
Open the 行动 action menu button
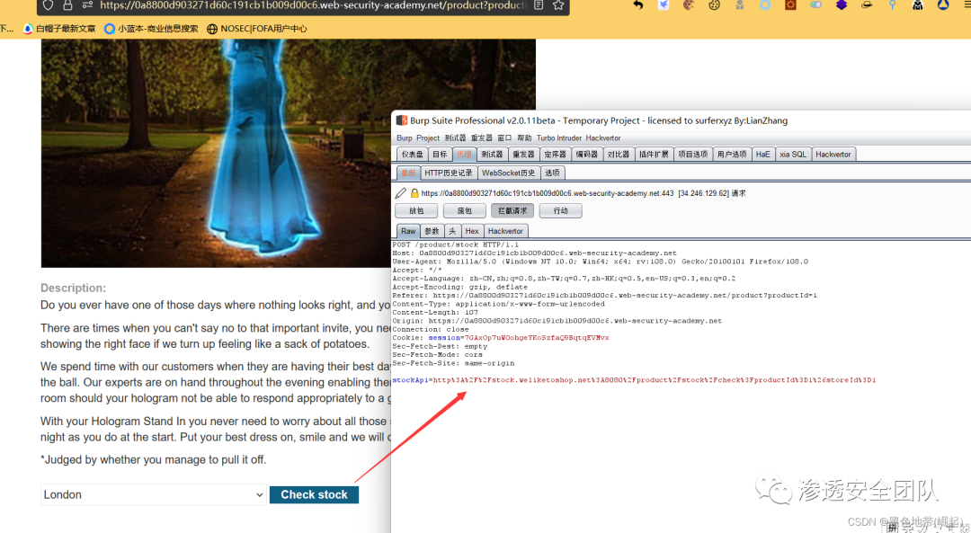point(560,210)
